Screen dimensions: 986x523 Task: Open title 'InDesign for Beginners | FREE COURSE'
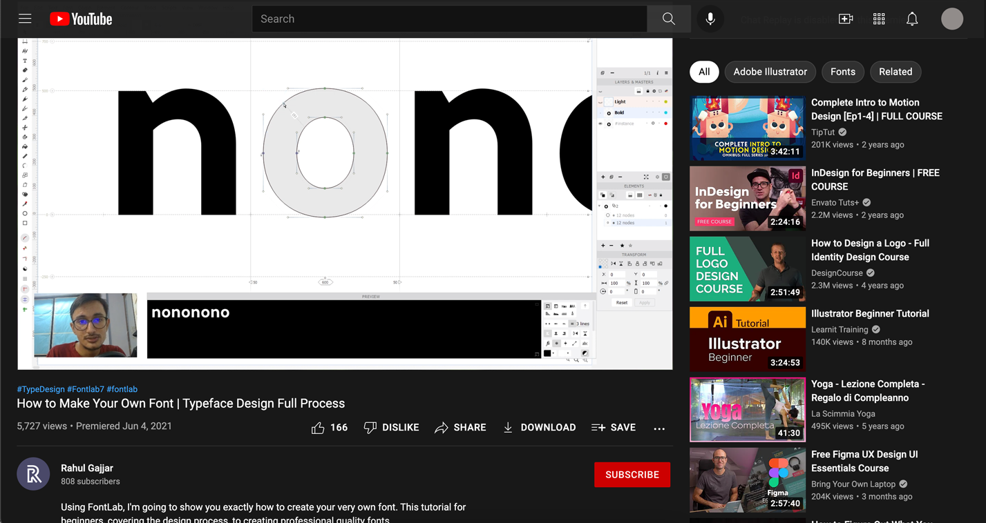pos(875,179)
